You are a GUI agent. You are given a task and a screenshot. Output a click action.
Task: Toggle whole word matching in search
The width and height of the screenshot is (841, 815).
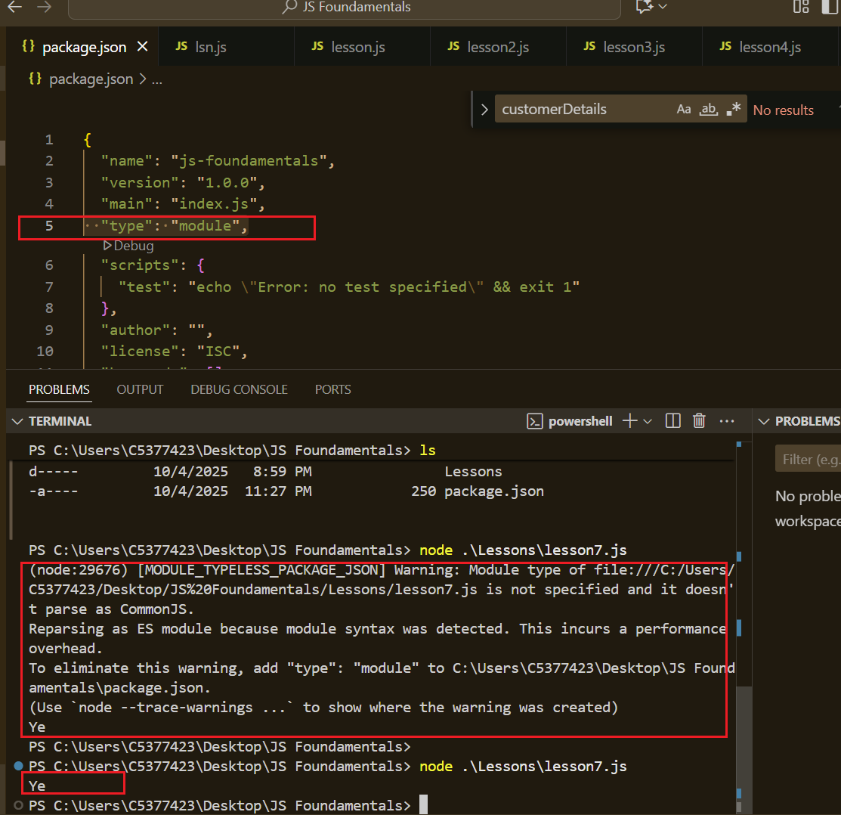pos(708,109)
